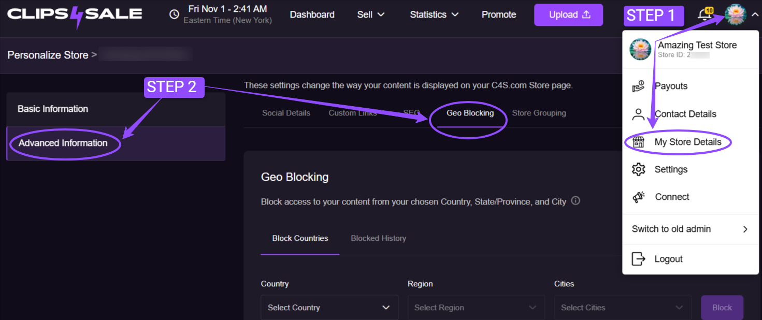
Task: Click the Region field label
Action: click(420, 284)
